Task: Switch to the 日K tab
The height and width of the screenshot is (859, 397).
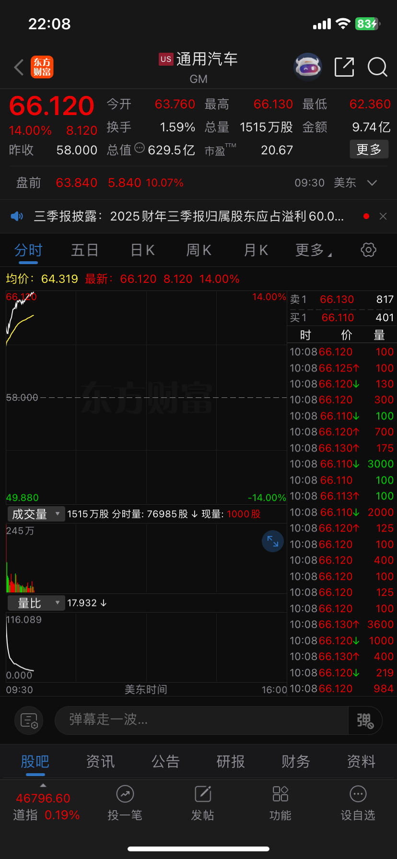Action: pyautogui.click(x=142, y=250)
